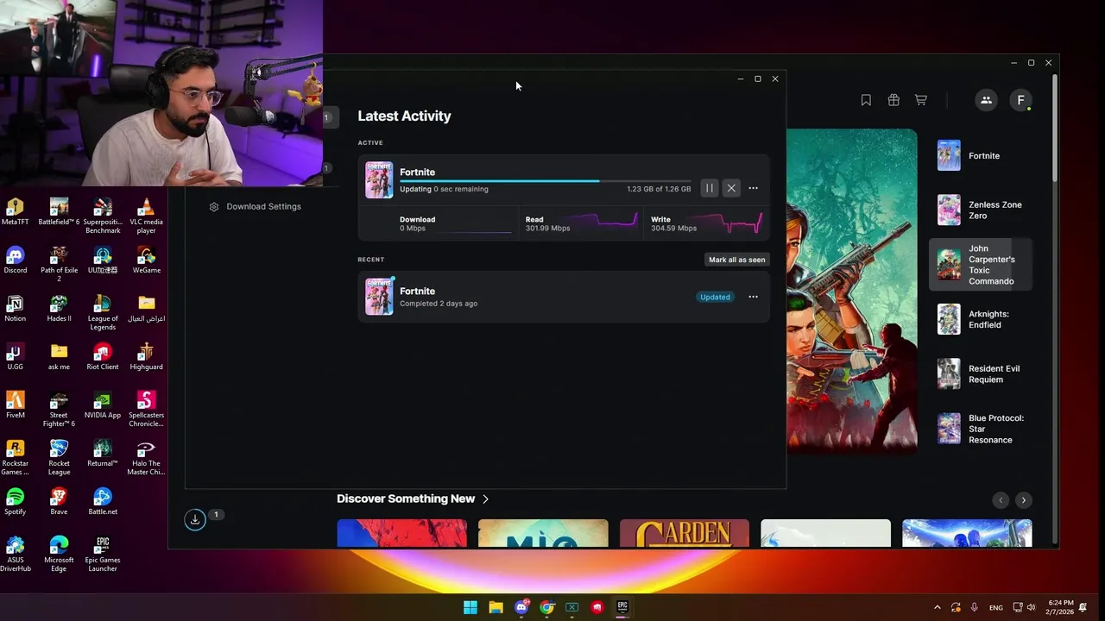Viewport: 1105px width, 621px height.
Task: Open the F profile avatar menu
Action: coord(1020,100)
